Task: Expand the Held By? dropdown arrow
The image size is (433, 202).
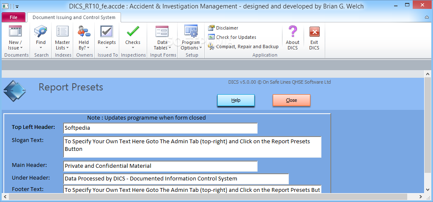Action: (88, 48)
